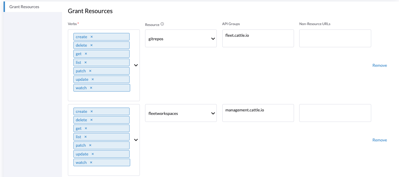Image resolution: width=399 pixels, height=177 pixels.
Task: Remove 'list' verb from the second Verbs box
Action: tap(85, 137)
